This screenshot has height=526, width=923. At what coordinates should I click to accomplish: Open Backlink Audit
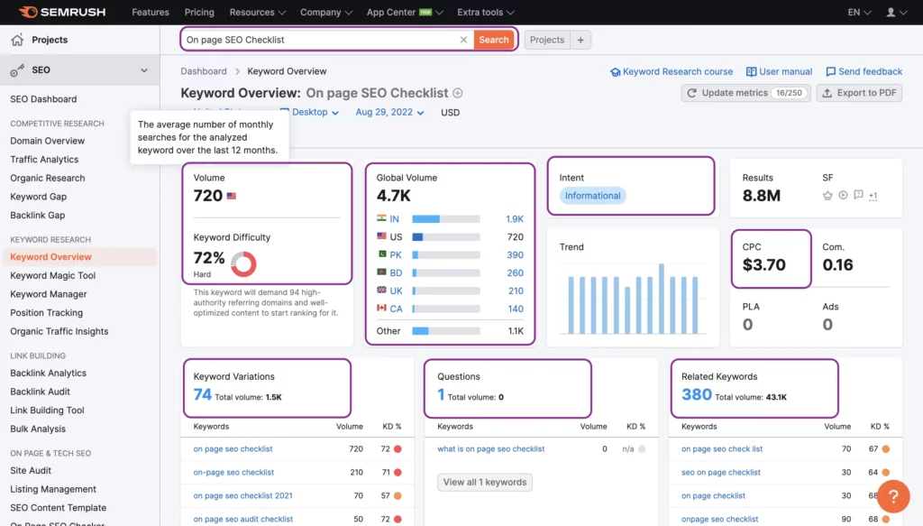click(x=40, y=391)
